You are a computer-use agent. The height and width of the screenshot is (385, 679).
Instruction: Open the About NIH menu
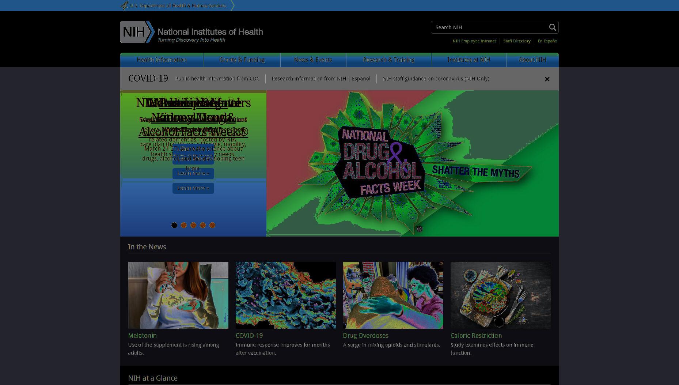532,60
